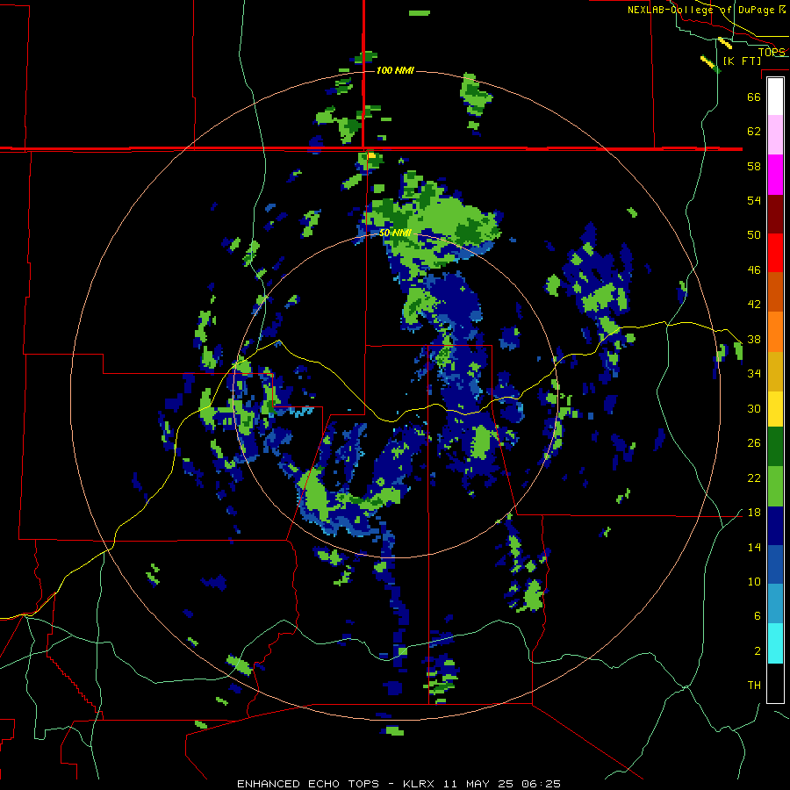Click the 'TH' legend label

pyautogui.click(x=754, y=686)
